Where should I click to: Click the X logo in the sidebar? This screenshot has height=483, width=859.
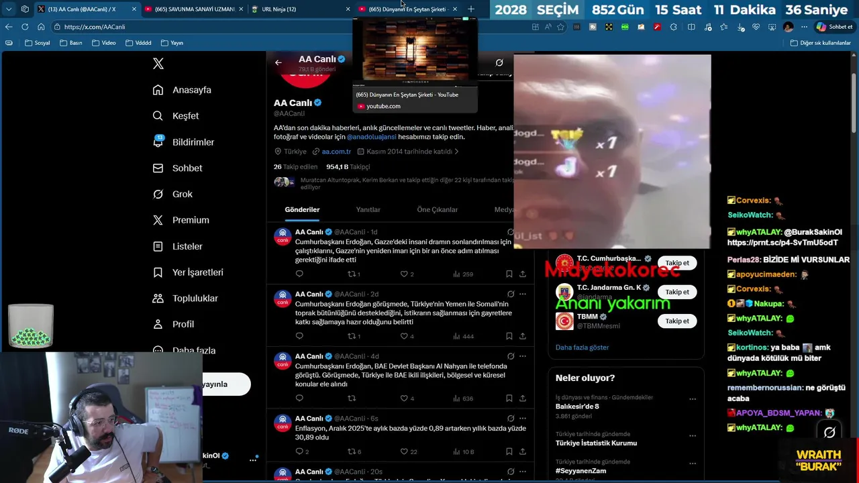(158, 64)
